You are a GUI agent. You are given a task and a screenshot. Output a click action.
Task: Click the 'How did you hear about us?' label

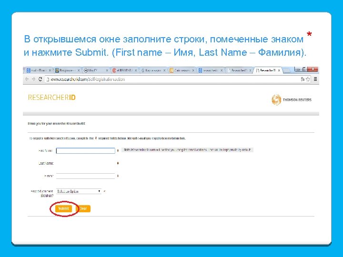coord(42,193)
